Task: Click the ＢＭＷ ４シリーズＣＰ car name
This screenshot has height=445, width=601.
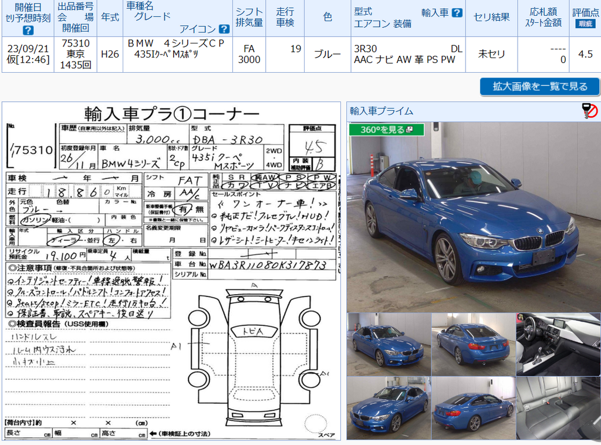Action: (x=176, y=43)
